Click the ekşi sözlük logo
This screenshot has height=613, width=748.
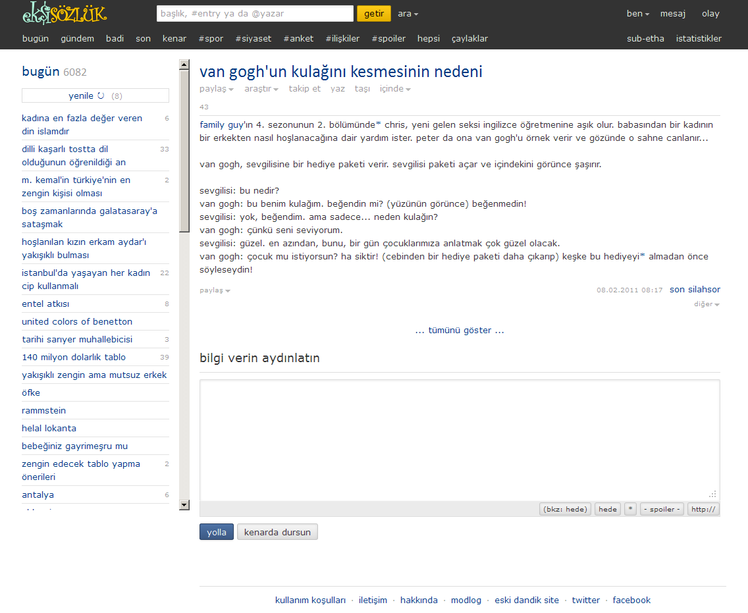64,13
